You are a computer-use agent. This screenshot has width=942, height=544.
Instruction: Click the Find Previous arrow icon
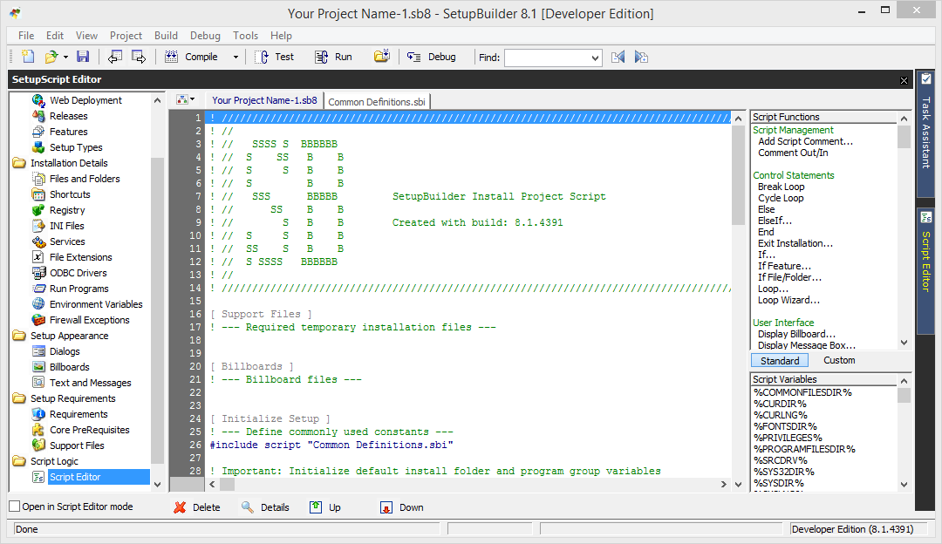click(x=618, y=57)
